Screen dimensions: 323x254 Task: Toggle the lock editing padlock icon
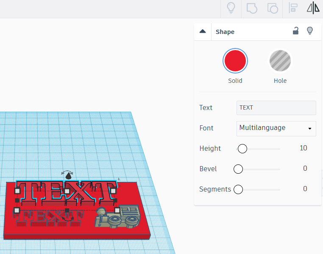click(295, 31)
